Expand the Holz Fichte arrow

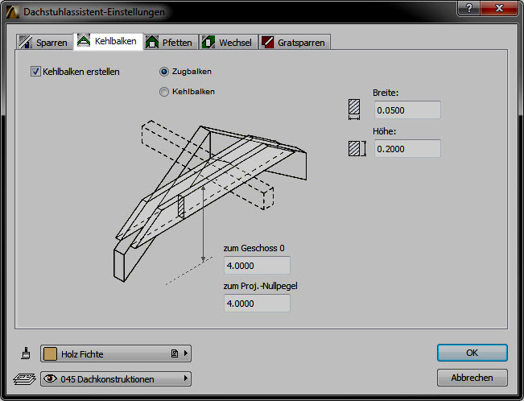tap(186, 353)
